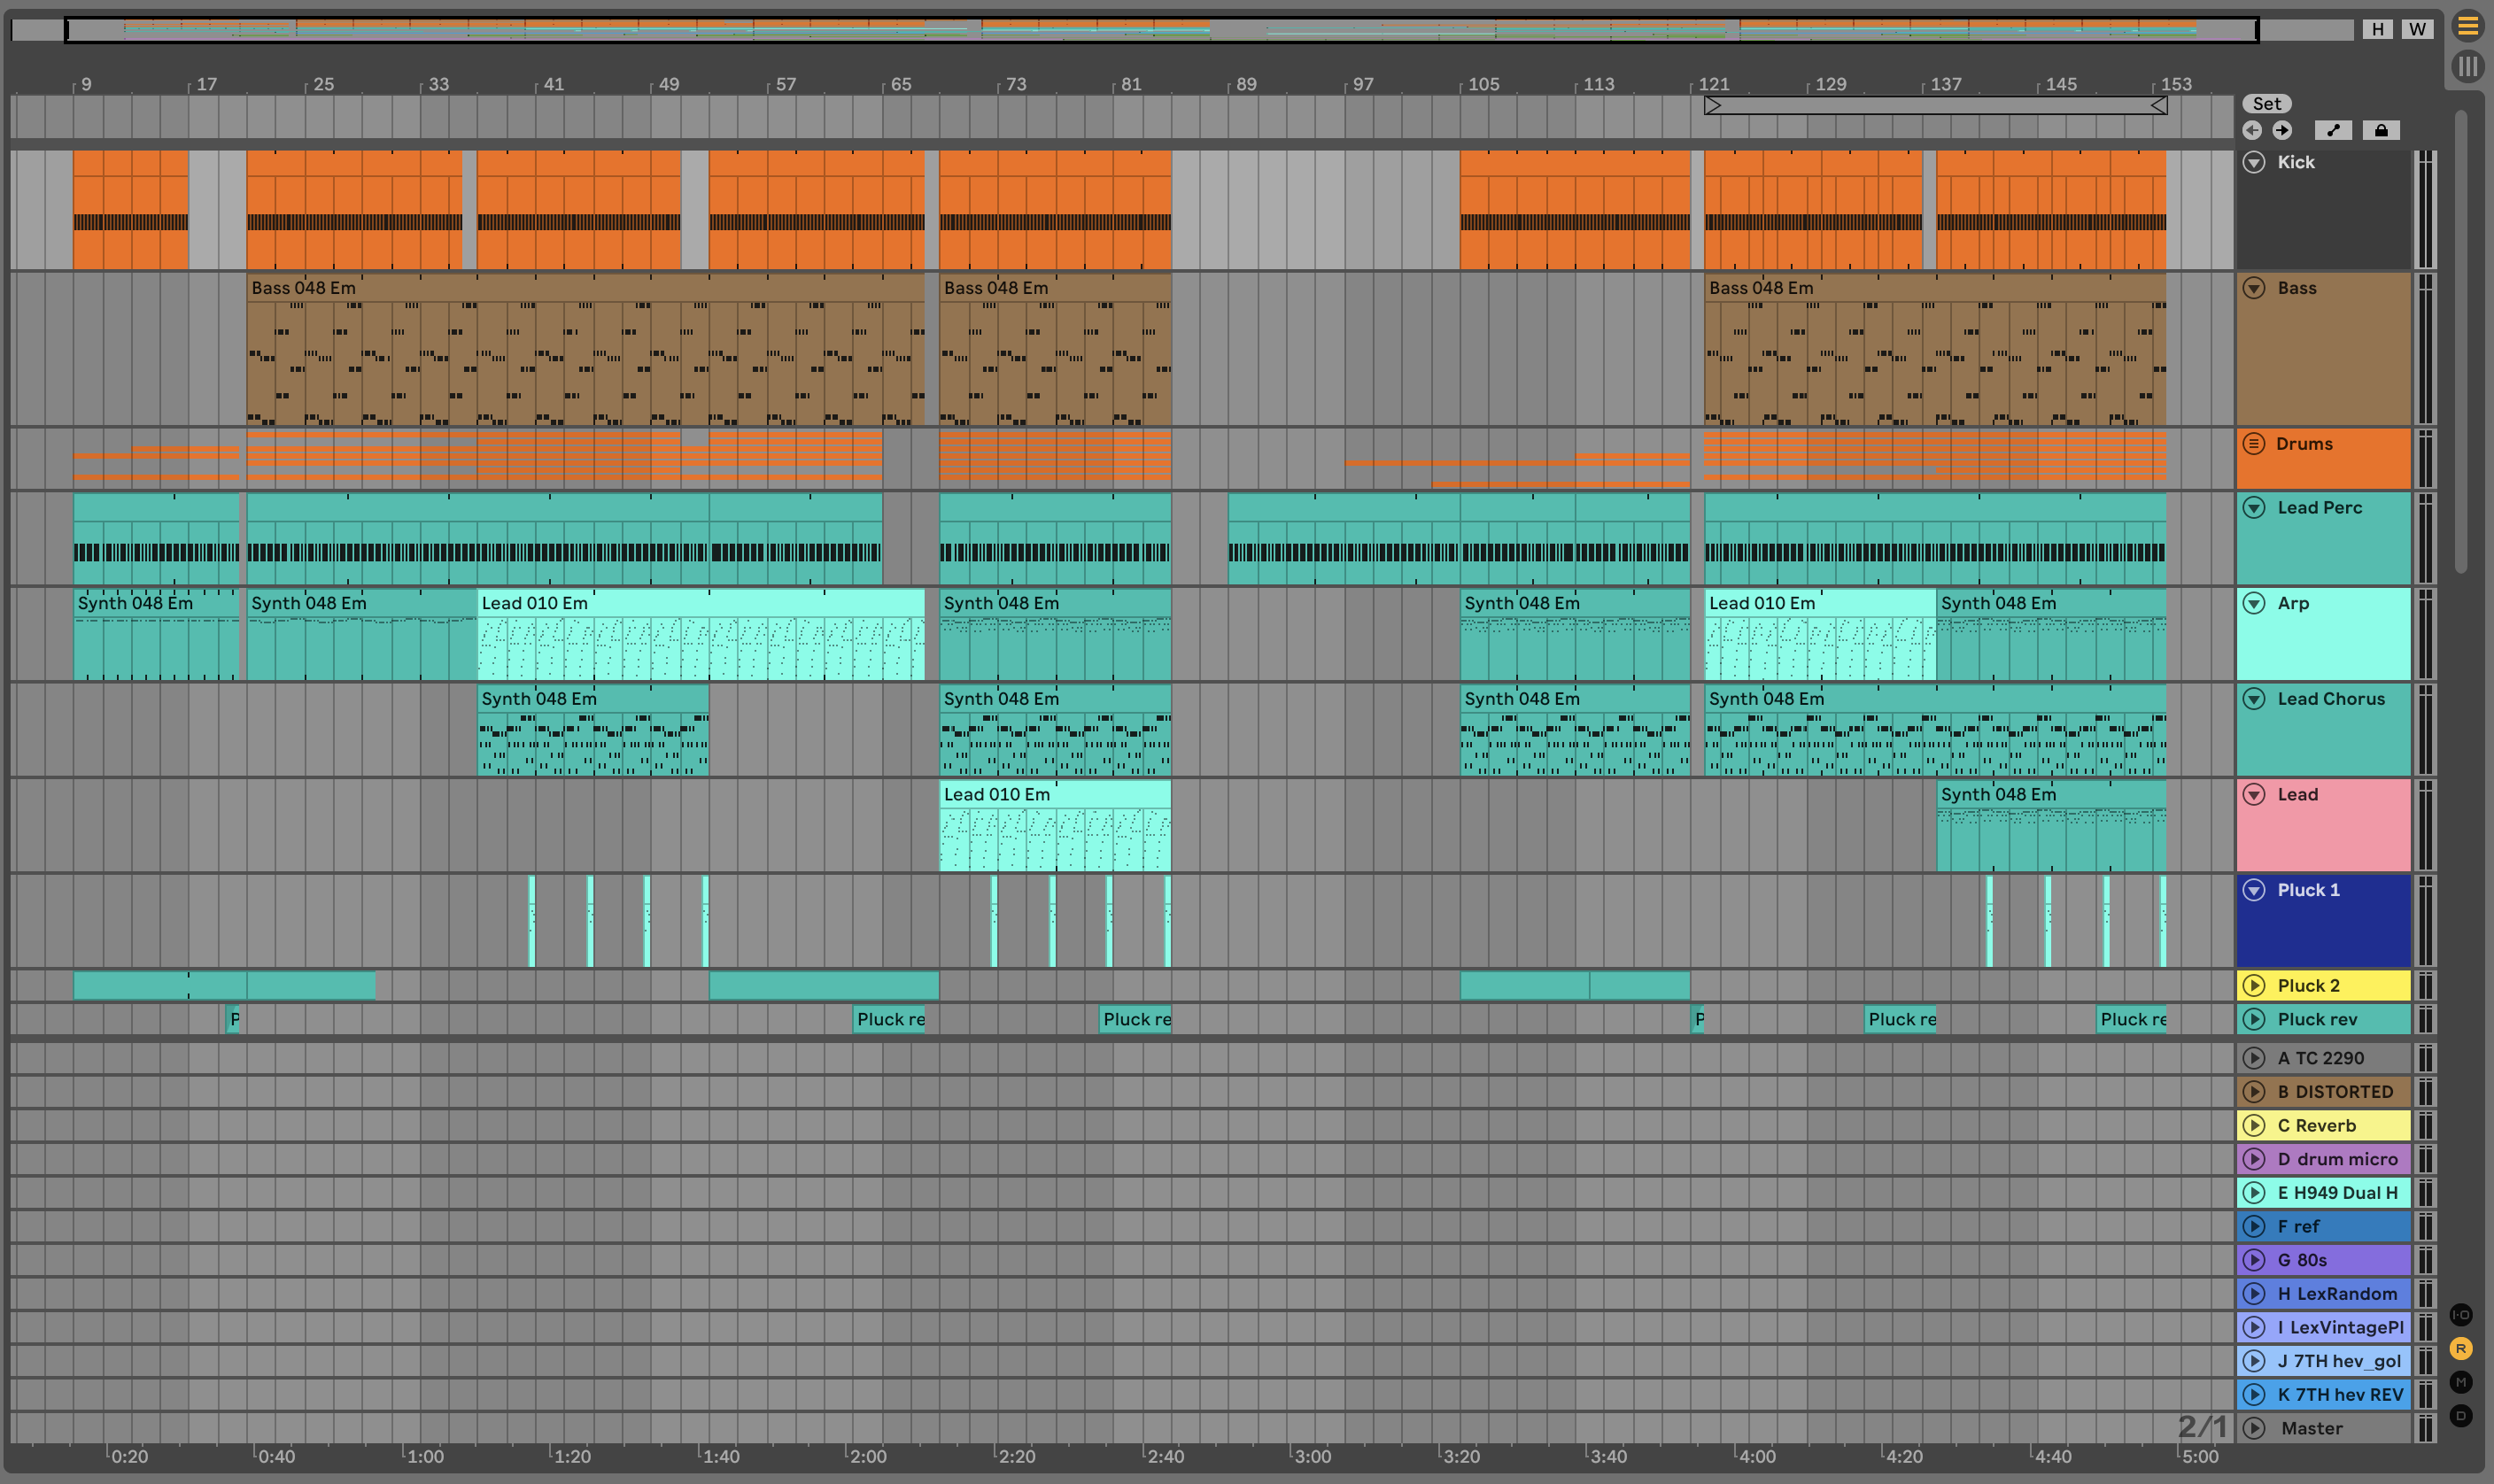Switch to Arrangement view selector icon
2494x1484 pixels.
pos(2467,26)
